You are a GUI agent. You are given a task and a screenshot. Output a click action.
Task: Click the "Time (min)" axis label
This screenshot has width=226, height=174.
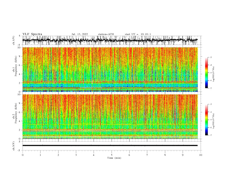click(114, 158)
